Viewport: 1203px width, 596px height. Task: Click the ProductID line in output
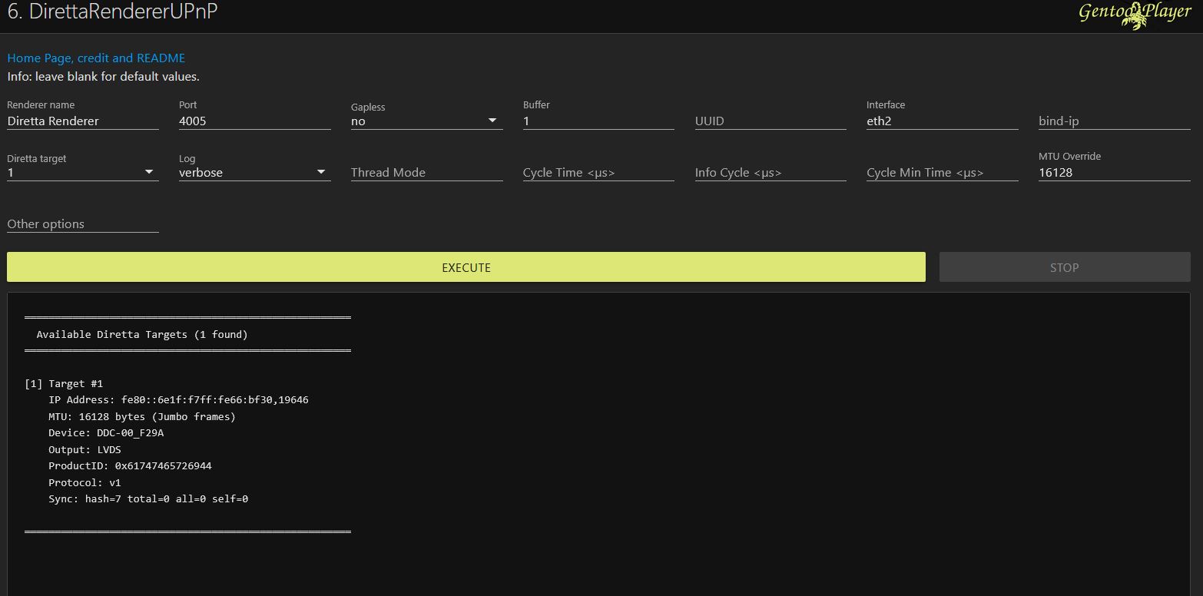point(130,466)
